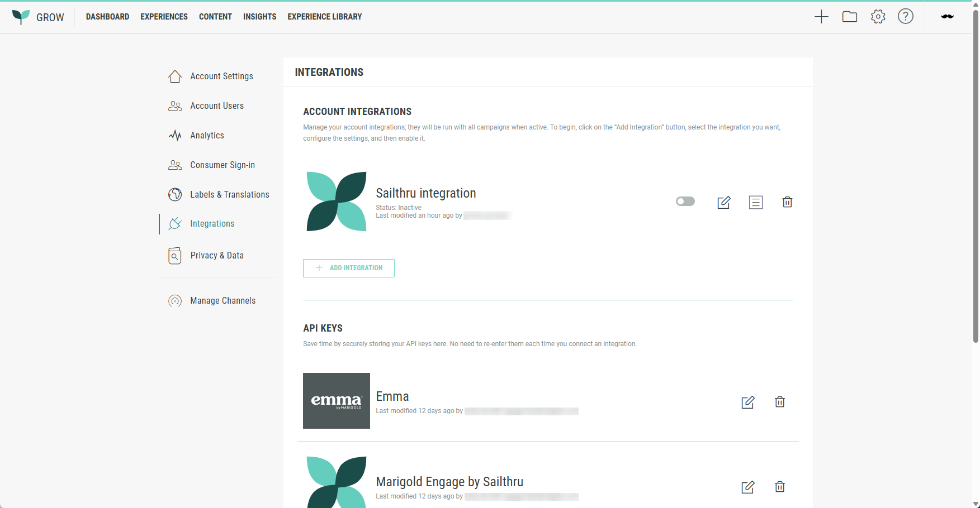Open the folder icon in the header
Viewport: 980px width, 508px height.
849,17
